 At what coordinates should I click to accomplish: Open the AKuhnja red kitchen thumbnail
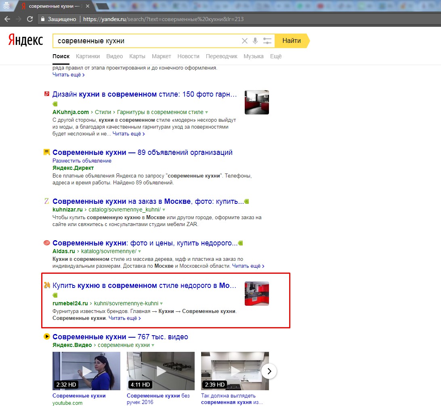pyautogui.click(x=257, y=102)
